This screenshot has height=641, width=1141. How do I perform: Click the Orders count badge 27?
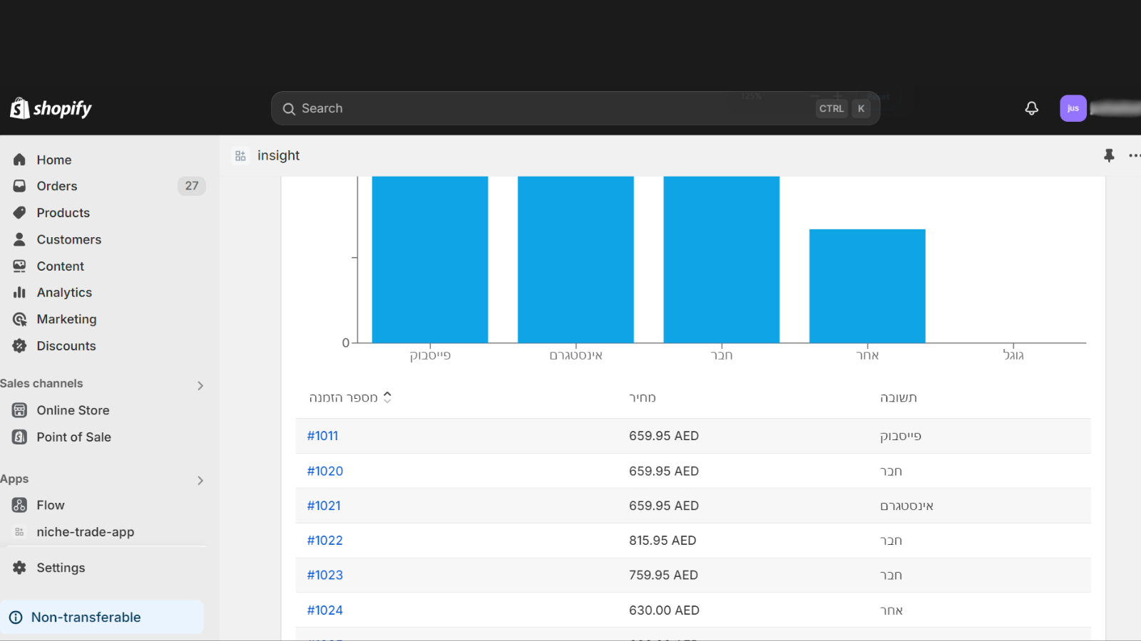click(192, 186)
